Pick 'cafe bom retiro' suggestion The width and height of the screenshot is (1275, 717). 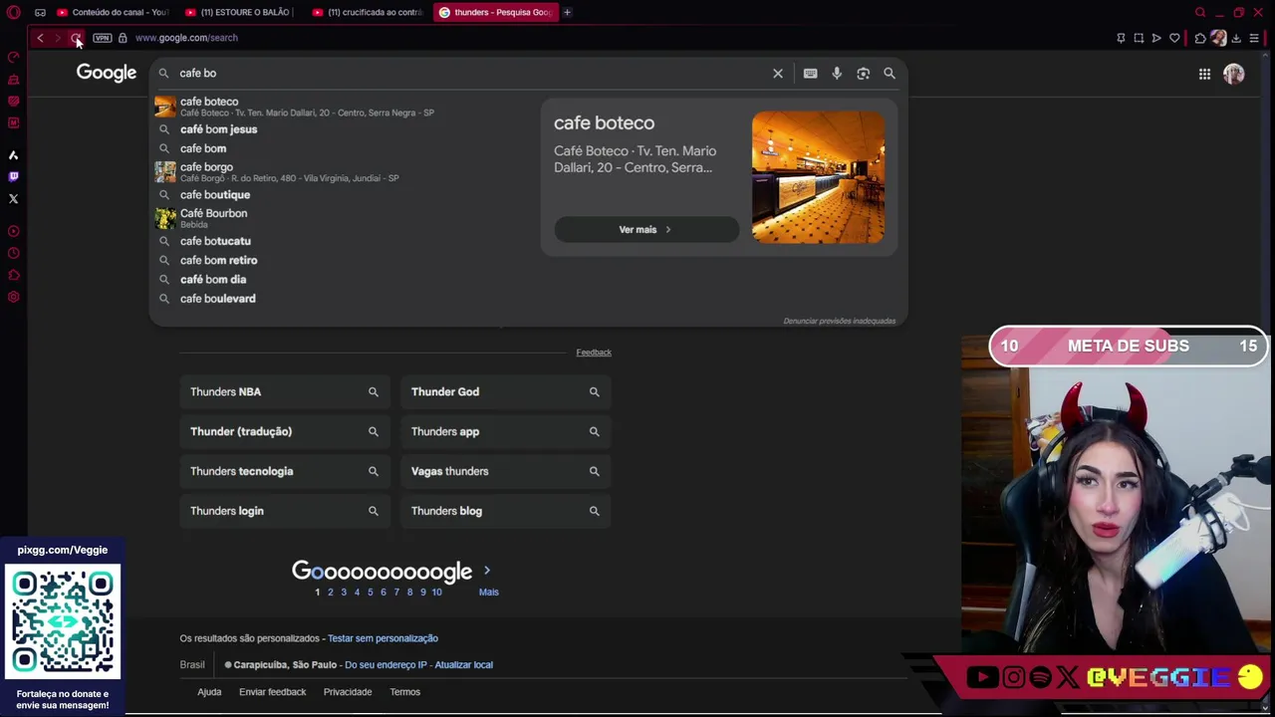(344, 260)
